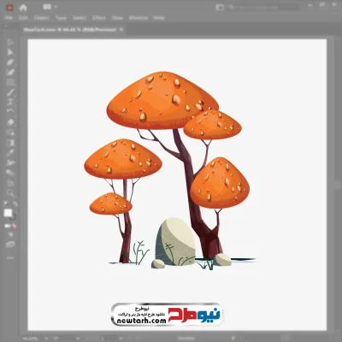The width and height of the screenshot is (342, 342).
Task: Select the Eyedropper tool
Action: pos(10,152)
